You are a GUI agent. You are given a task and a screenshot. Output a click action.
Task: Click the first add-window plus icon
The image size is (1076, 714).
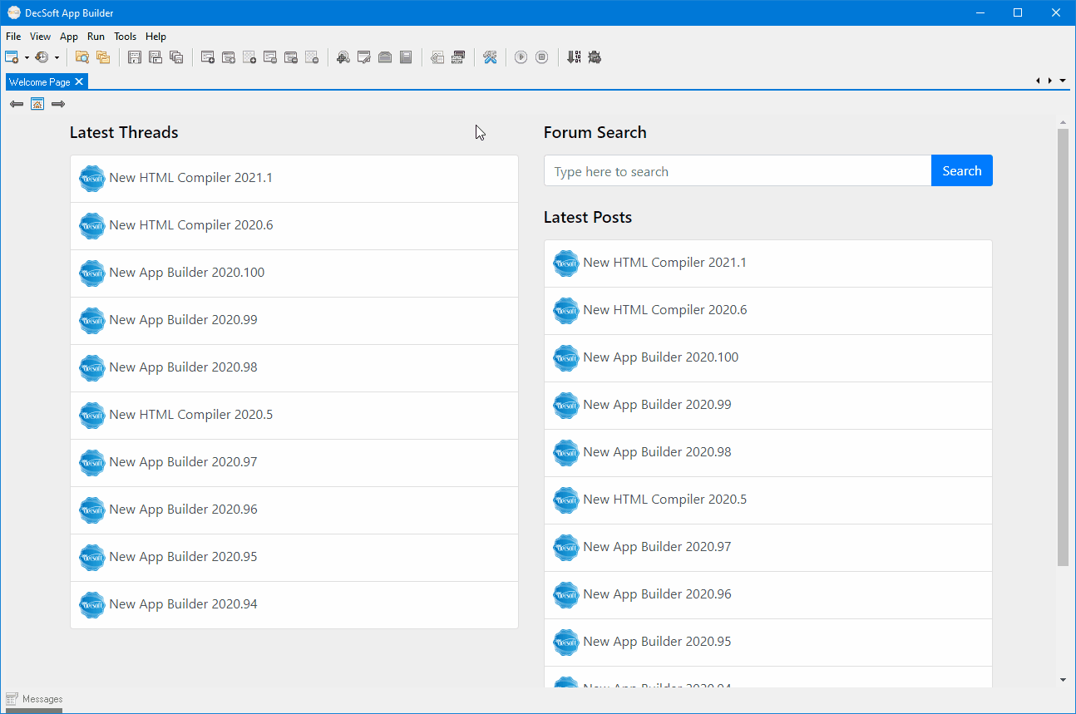click(208, 57)
